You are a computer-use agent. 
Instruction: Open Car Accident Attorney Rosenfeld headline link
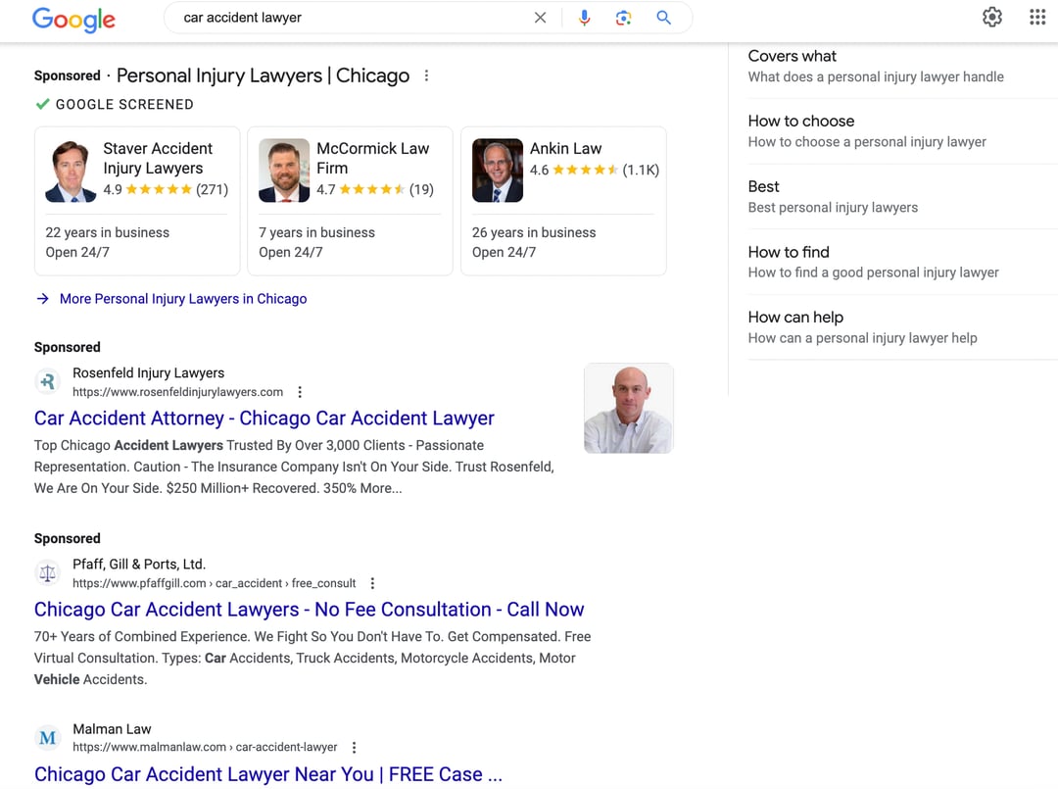click(x=264, y=419)
